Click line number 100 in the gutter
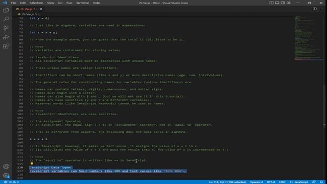327x184 pixels. click(20, 110)
